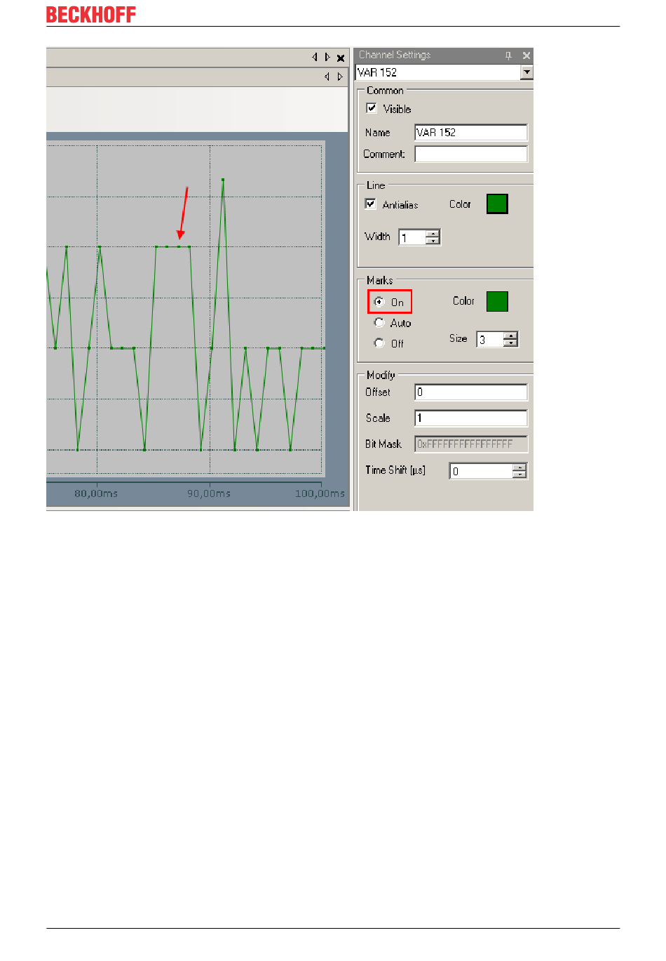Click the 90,00ms axis label
Viewport: 666px width, 961px height.
(x=209, y=493)
